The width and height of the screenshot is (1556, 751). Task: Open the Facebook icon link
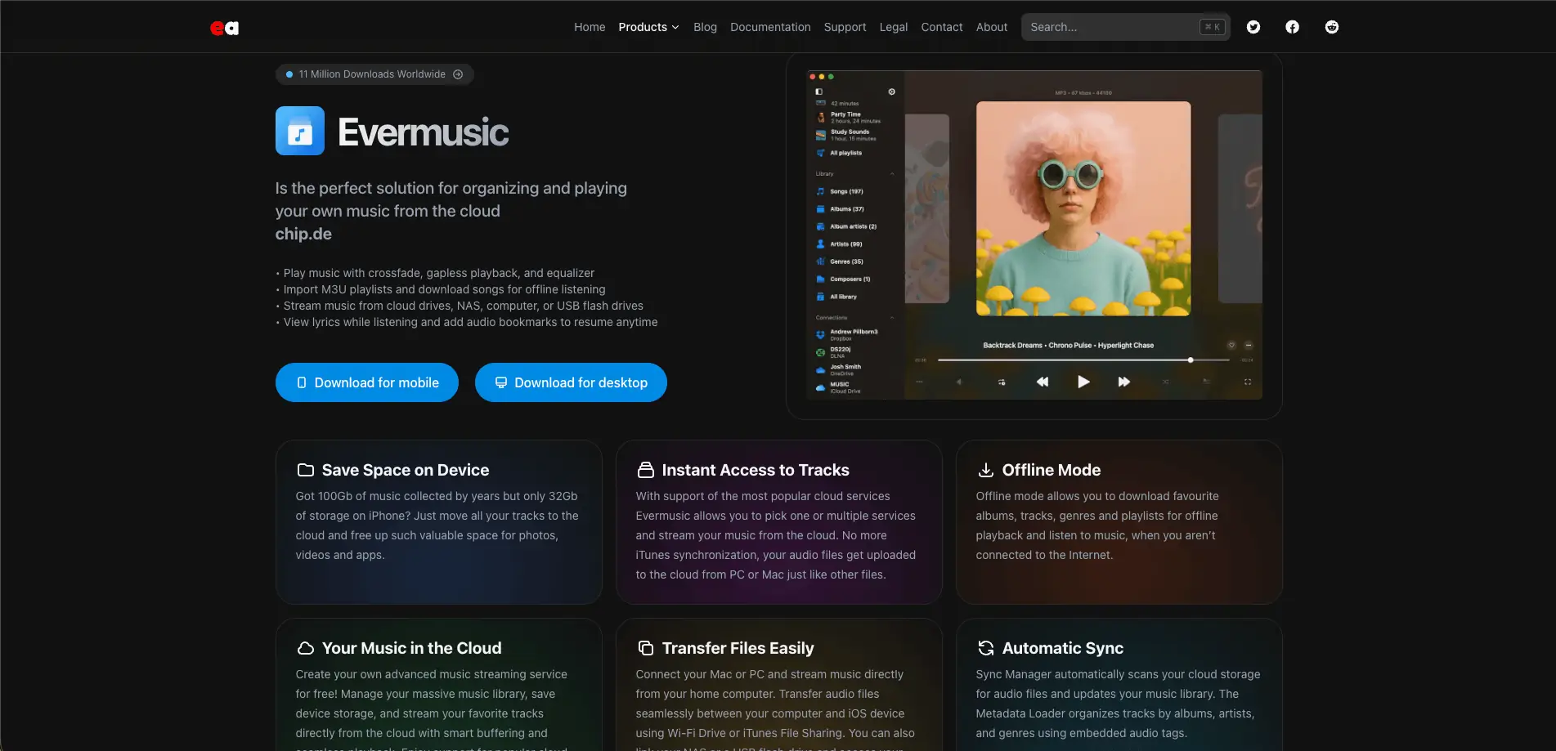pyautogui.click(x=1292, y=27)
